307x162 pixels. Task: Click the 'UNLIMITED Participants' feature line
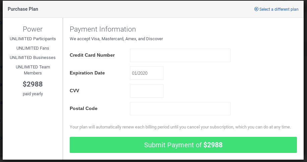[x=33, y=39]
